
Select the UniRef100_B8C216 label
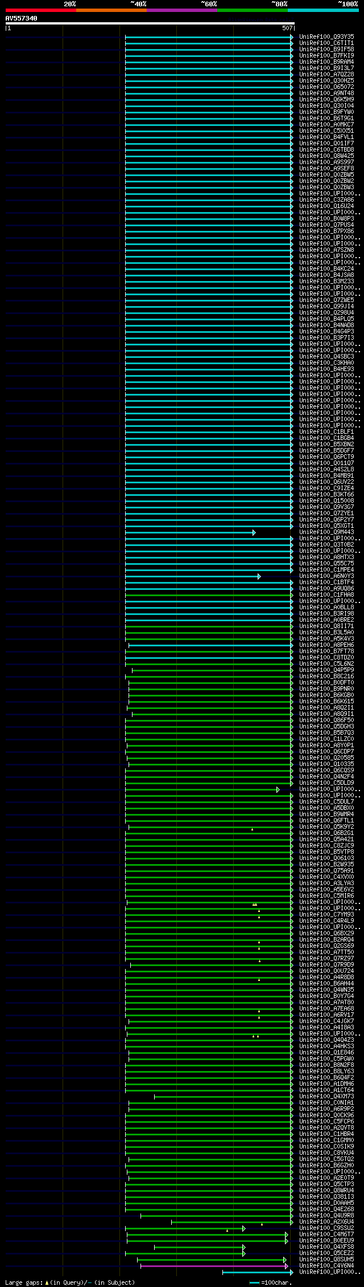326,677
